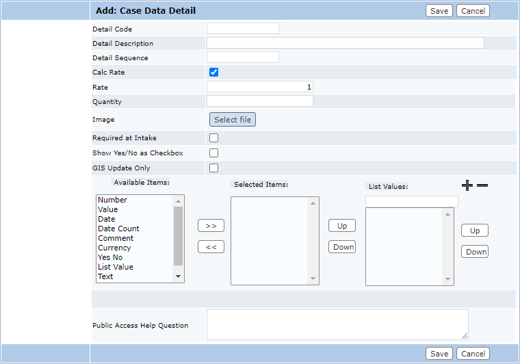Image resolution: width=520 pixels, height=364 pixels.
Task: Click Up button beside Selected Items
Action: [342, 226]
